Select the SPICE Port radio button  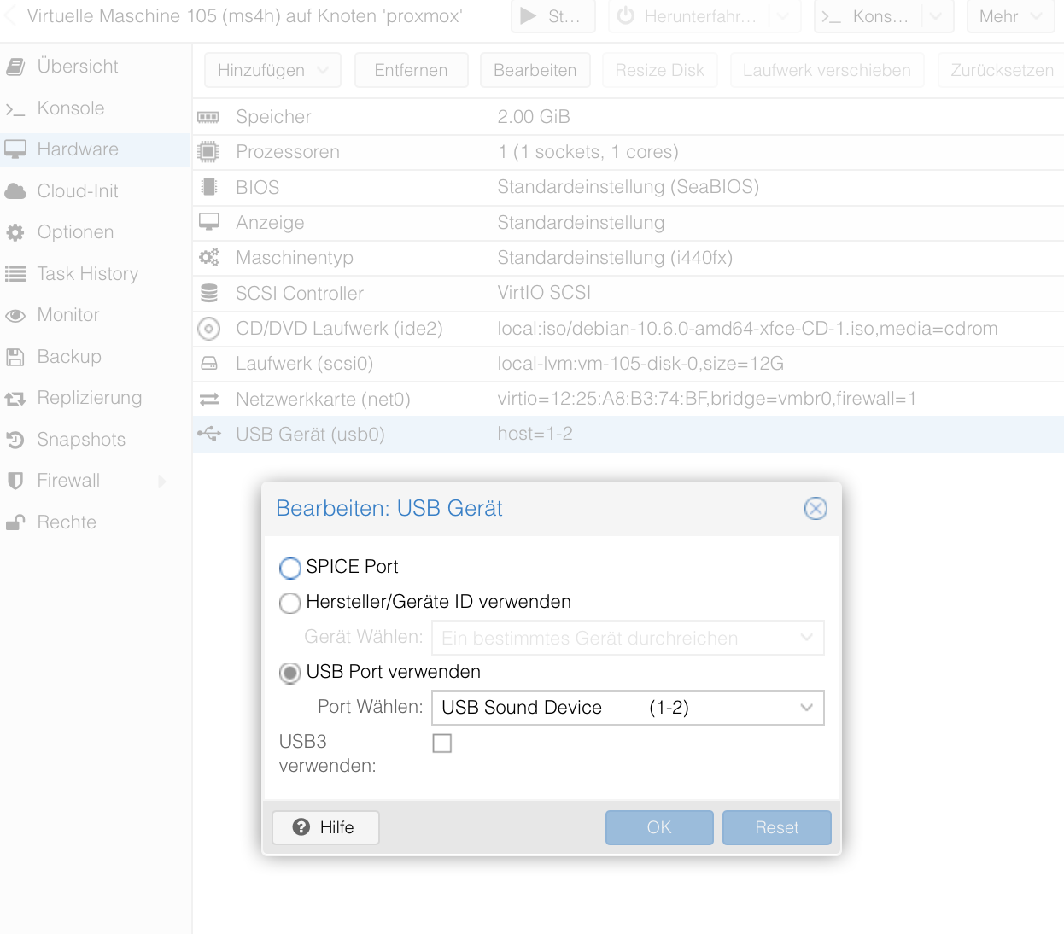pyautogui.click(x=290, y=568)
